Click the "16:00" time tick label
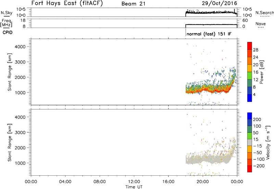The height and width of the screenshot is (189, 274). coord(168,182)
